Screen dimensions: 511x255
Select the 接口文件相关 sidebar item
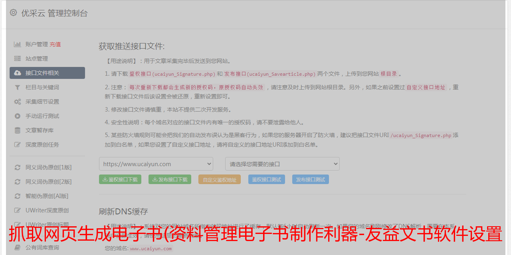47,73
